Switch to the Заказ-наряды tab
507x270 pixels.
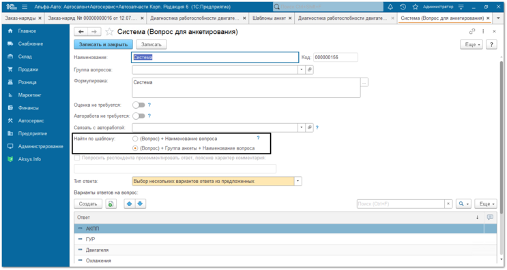pos(20,18)
